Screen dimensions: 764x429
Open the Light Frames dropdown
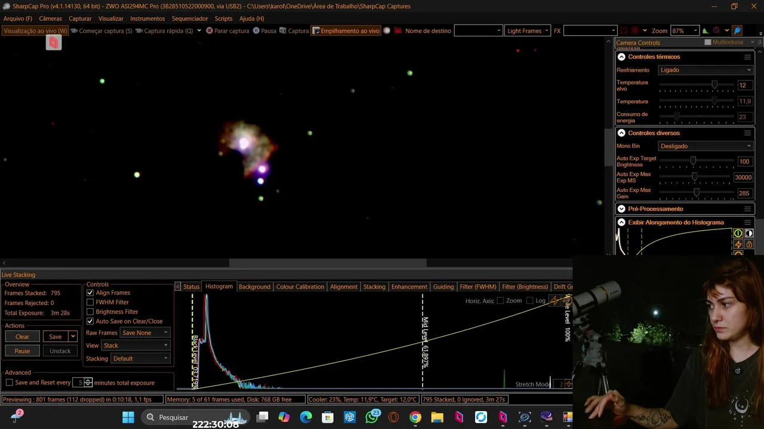point(528,30)
